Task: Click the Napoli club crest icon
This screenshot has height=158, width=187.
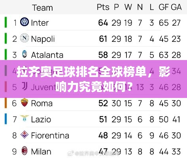Action: (25, 38)
